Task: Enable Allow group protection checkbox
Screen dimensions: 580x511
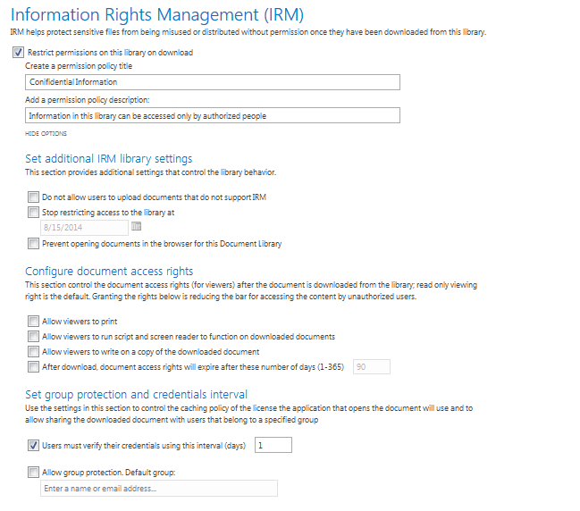Action: (33, 473)
